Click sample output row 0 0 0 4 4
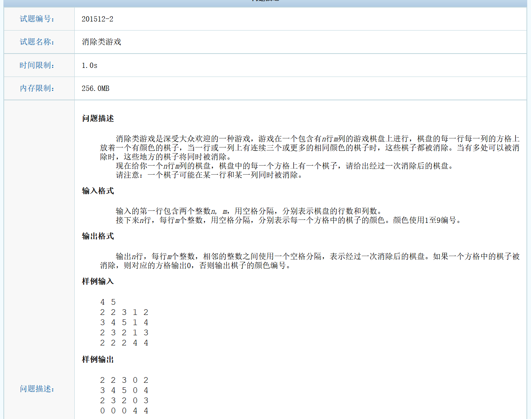531x419 pixels. click(x=124, y=411)
